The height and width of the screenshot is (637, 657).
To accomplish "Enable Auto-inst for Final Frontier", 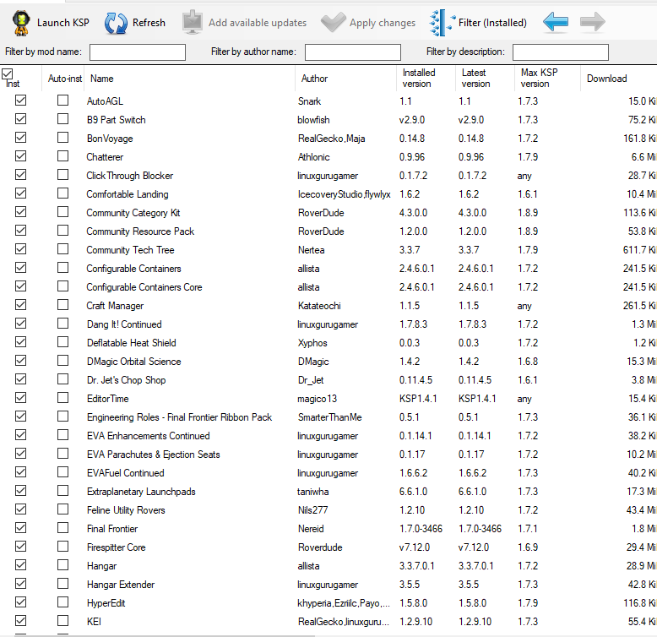I will pyautogui.click(x=62, y=528).
